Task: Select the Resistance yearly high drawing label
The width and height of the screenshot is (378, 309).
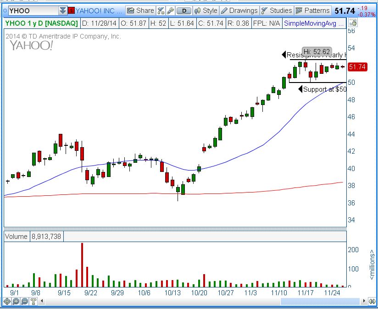Action: (314, 55)
